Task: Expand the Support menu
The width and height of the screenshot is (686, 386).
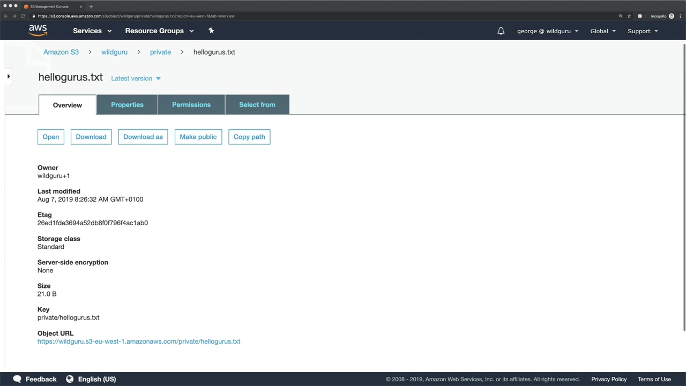Action: (x=643, y=31)
